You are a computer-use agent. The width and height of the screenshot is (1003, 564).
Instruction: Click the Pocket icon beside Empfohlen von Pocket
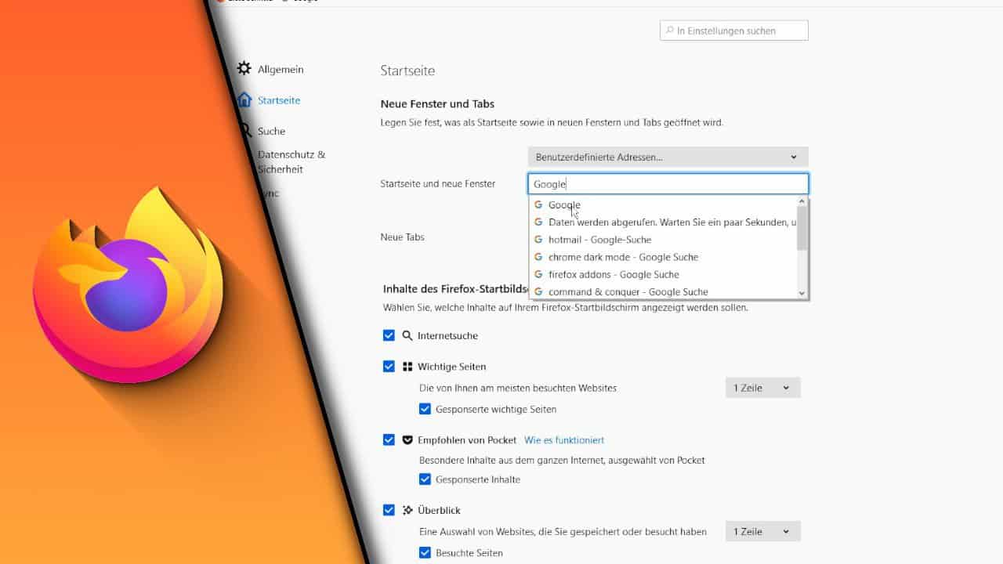click(407, 439)
